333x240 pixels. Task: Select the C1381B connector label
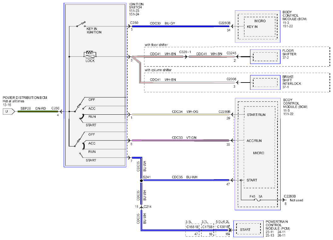(x=223, y=227)
